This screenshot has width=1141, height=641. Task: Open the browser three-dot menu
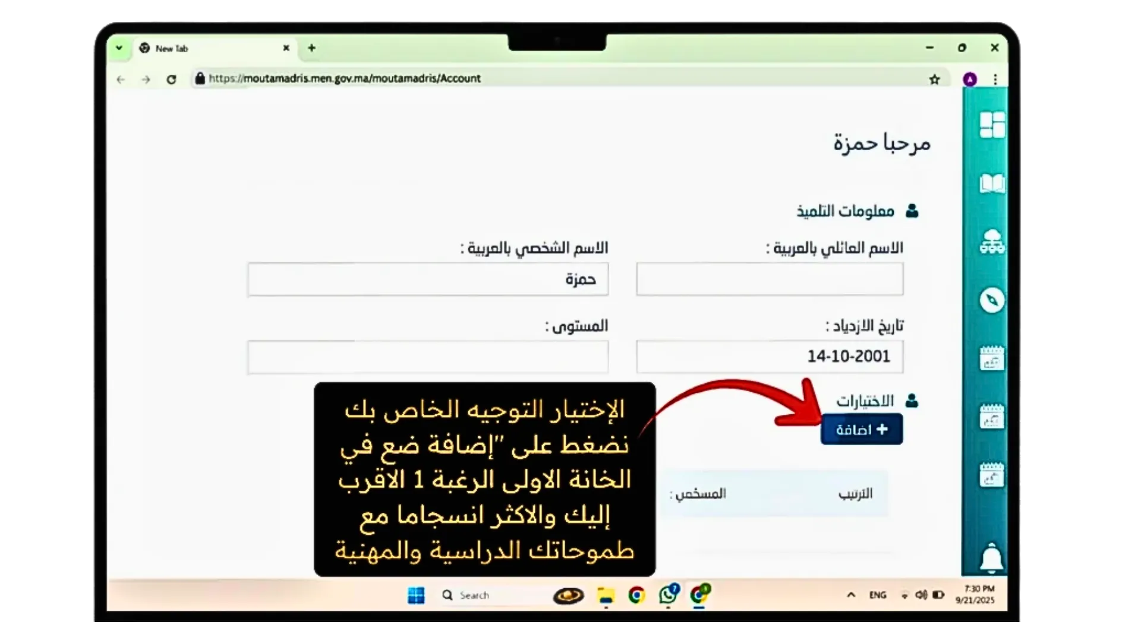point(995,78)
